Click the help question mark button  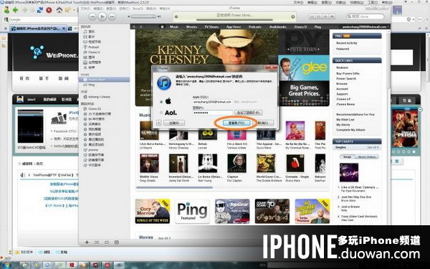pos(159,123)
